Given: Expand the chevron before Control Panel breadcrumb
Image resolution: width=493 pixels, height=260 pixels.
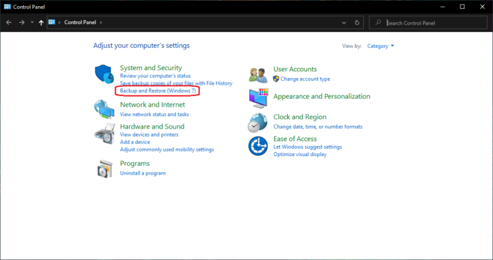Looking at the screenshot, I should point(59,23).
